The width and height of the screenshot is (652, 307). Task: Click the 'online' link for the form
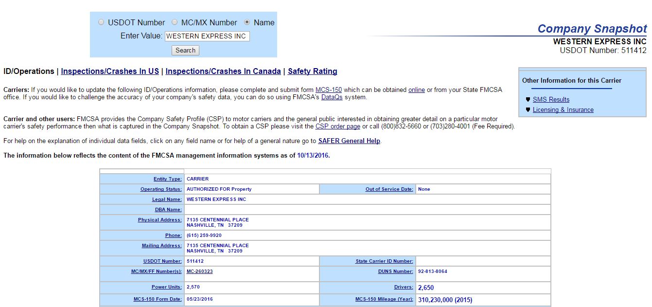(x=417, y=90)
